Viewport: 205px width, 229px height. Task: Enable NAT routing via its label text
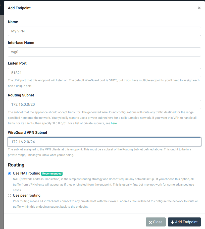26,173
